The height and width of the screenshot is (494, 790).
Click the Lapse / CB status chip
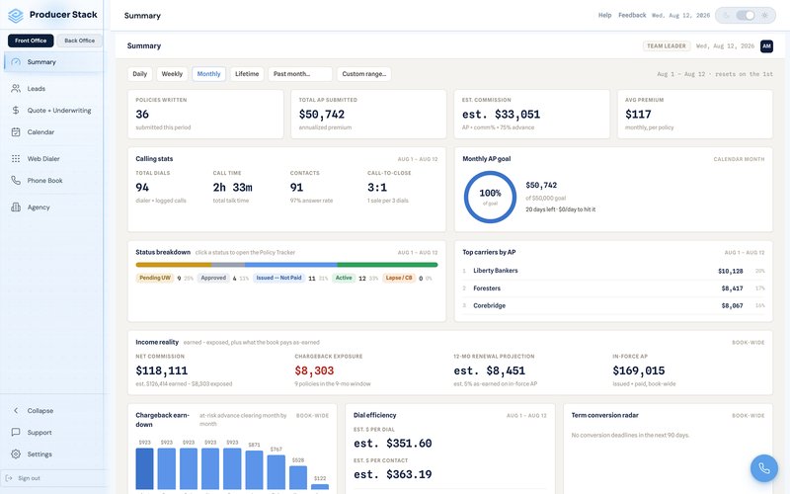point(399,278)
